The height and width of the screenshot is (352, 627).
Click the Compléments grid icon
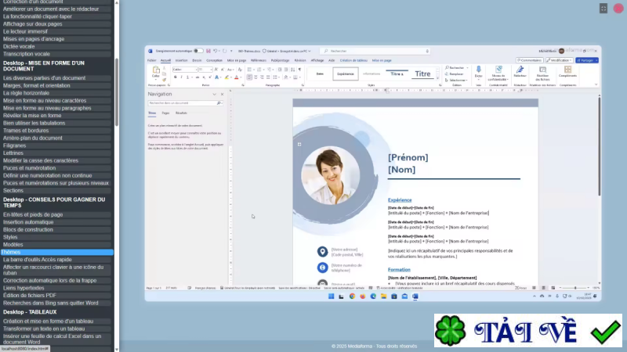pyautogui.click(x=567, y=70)
